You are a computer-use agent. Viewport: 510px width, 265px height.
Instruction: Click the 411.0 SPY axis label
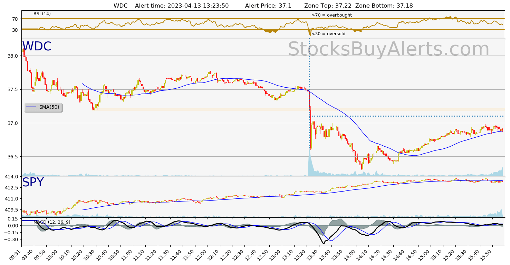click(12, 199)
